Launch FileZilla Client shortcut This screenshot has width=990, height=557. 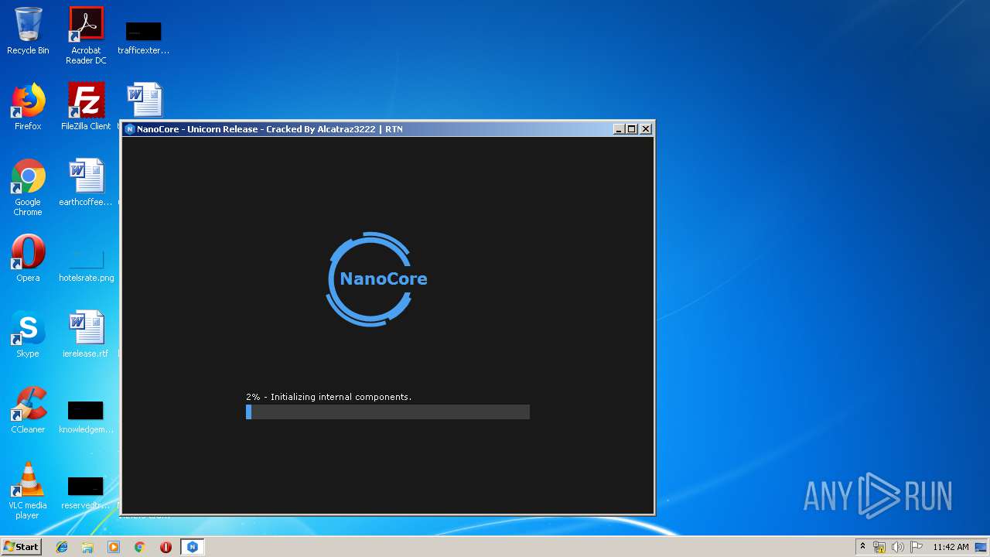pos(86,107)
